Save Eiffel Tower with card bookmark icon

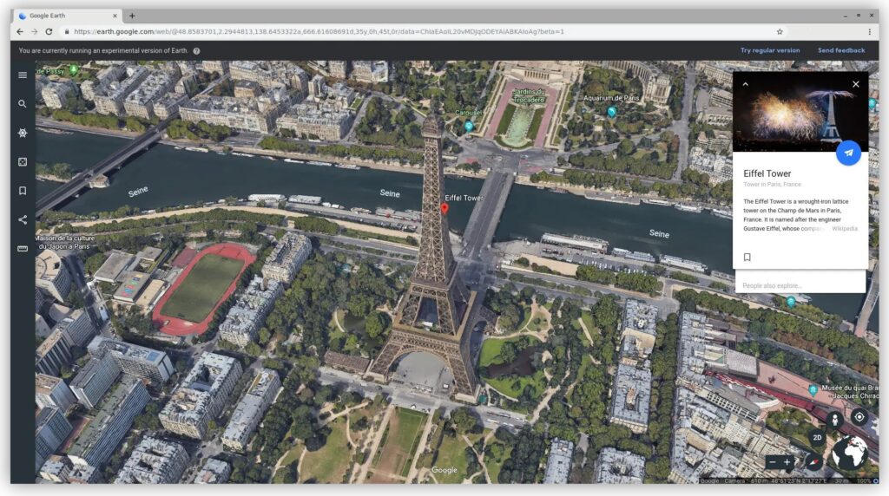tap(747, 257)
